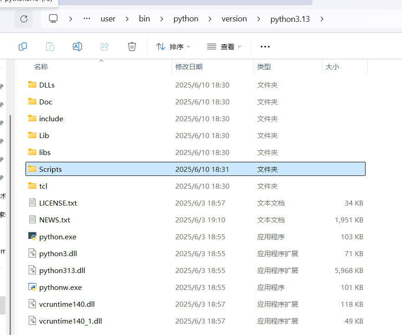This screenshot has width=402, height=335.
Task: Click the 2025/6/3 19:10 date cell
Action: click(x=200, y=220)
